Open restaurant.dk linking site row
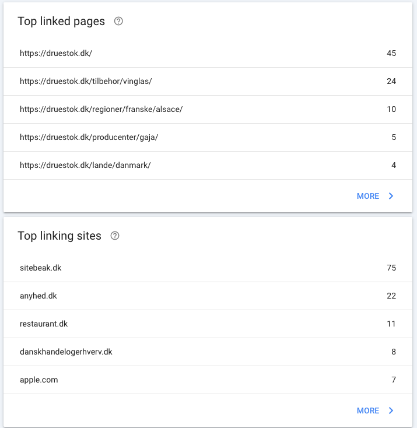This screenshot has height=428, width=417. 208,324
